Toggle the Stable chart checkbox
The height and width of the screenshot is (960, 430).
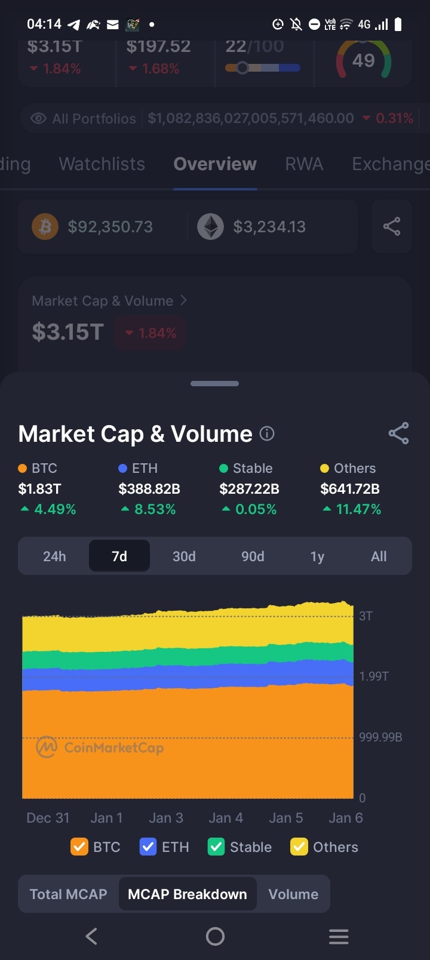click(x=216, y=847)
